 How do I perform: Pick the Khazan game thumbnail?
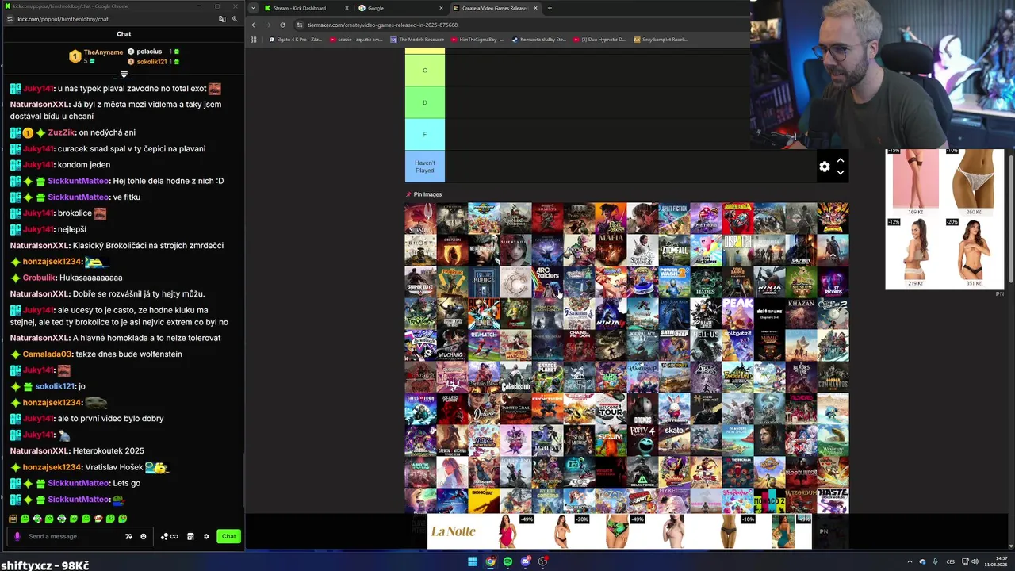point(801,313)
